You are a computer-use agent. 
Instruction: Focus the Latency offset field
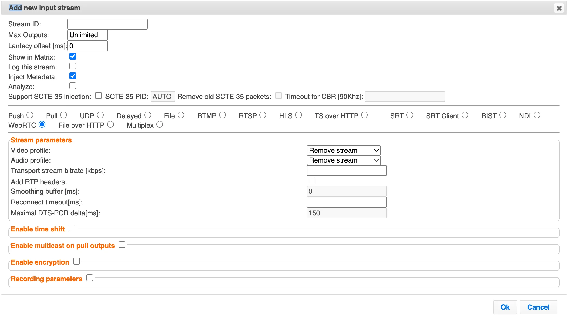tap(88, 46)
